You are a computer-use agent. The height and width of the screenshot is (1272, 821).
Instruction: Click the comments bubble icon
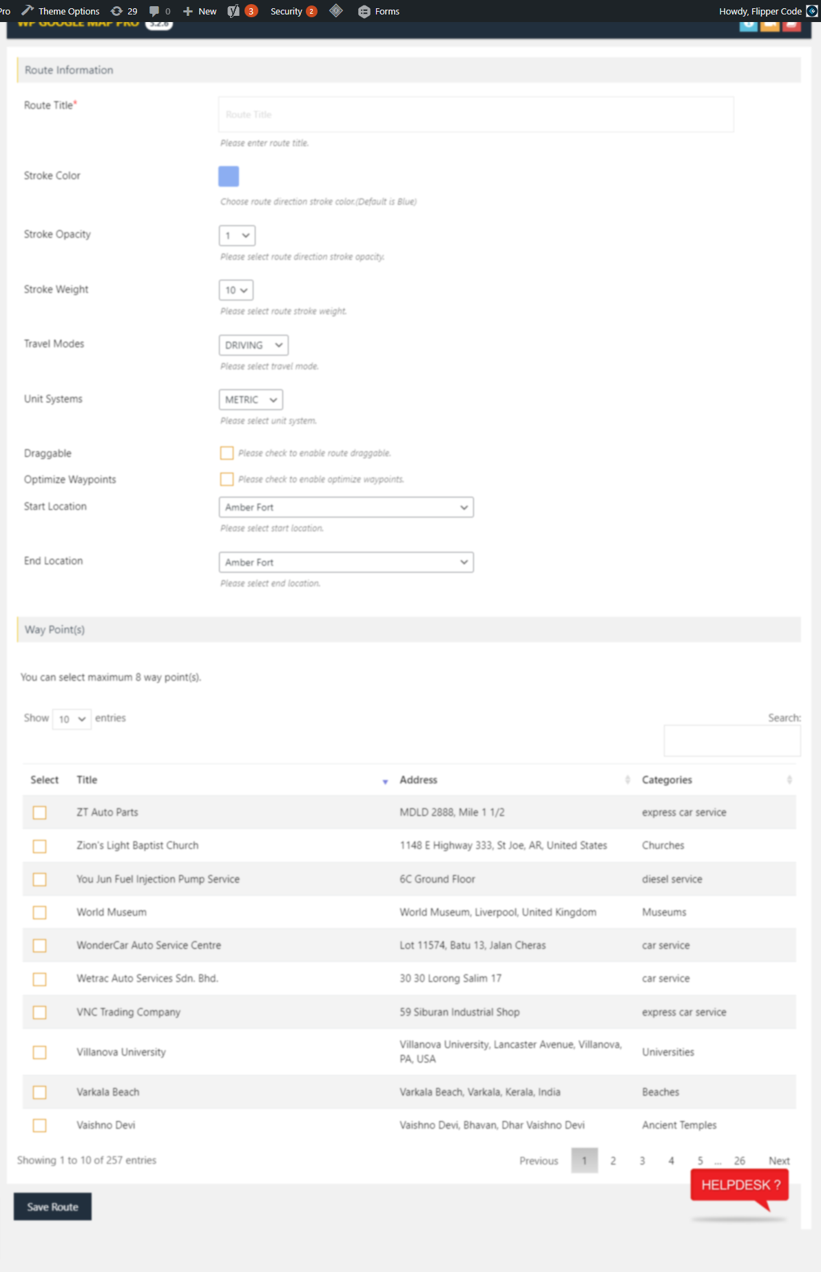coord(155,11)
